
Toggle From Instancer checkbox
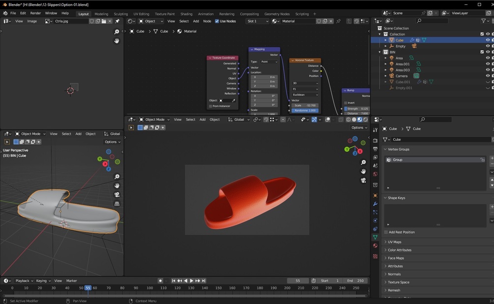(x=210, y=106)
